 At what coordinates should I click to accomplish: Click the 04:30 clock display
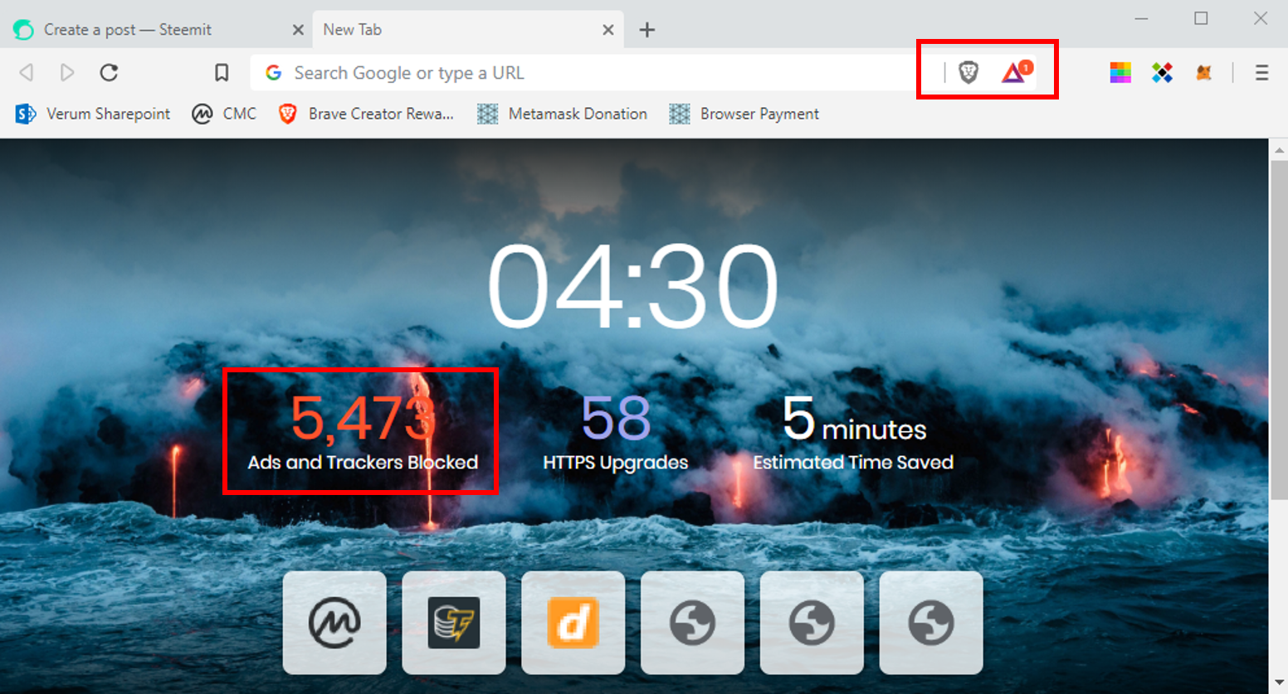(x=632, y=286)
